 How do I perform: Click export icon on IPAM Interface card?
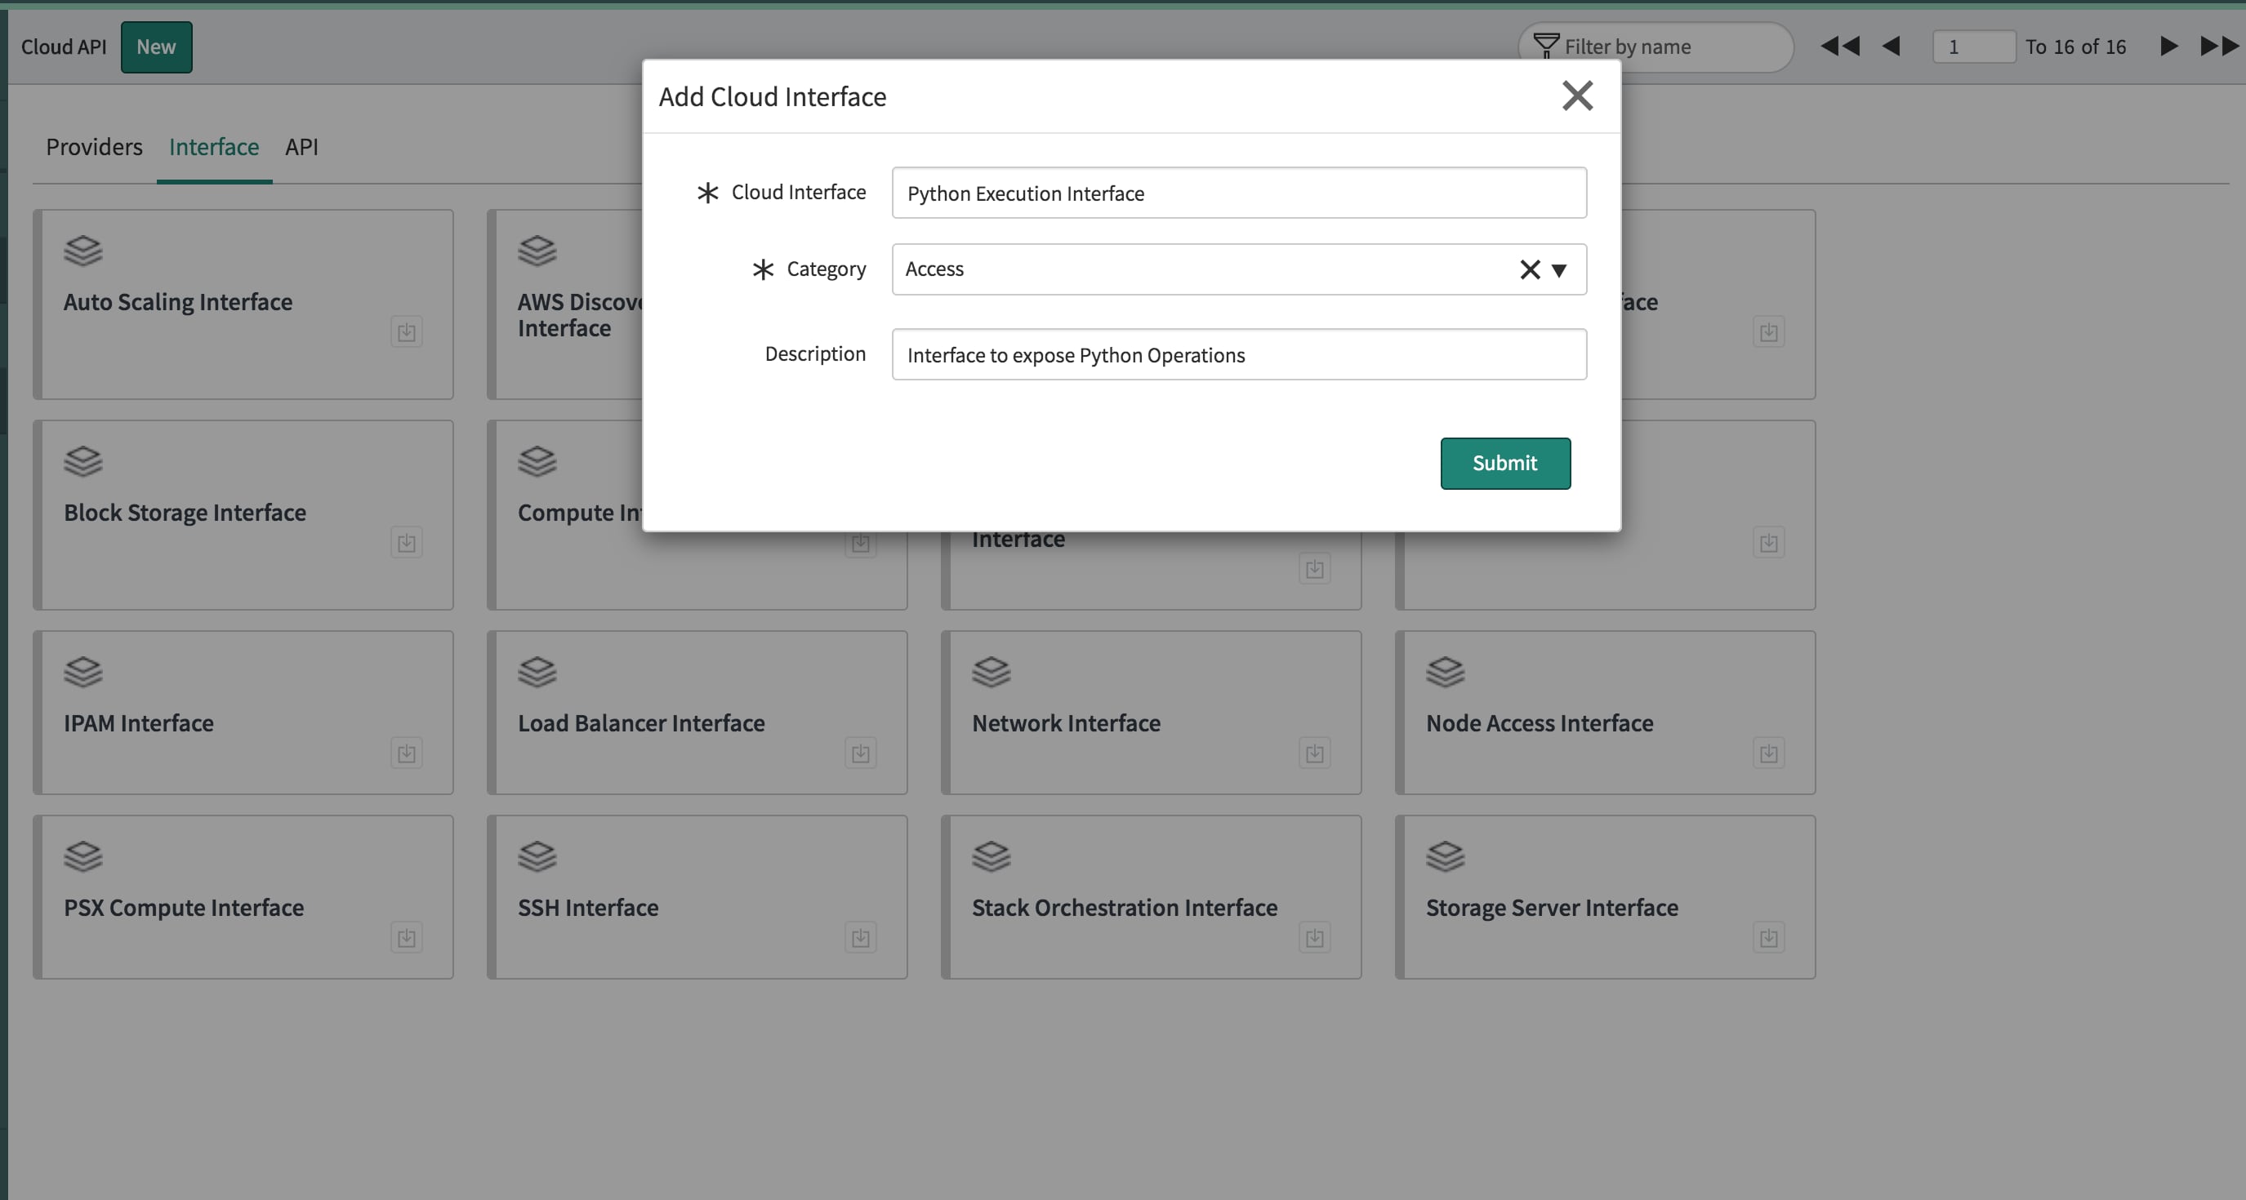click(406, 753)
